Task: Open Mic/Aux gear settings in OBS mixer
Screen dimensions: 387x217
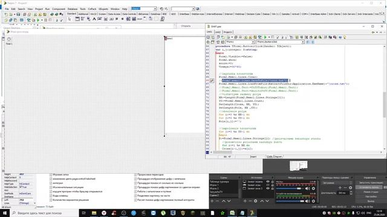Action: click(313, 189)
